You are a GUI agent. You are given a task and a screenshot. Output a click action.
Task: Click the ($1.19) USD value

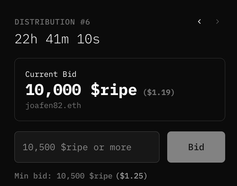pos(159,92)
